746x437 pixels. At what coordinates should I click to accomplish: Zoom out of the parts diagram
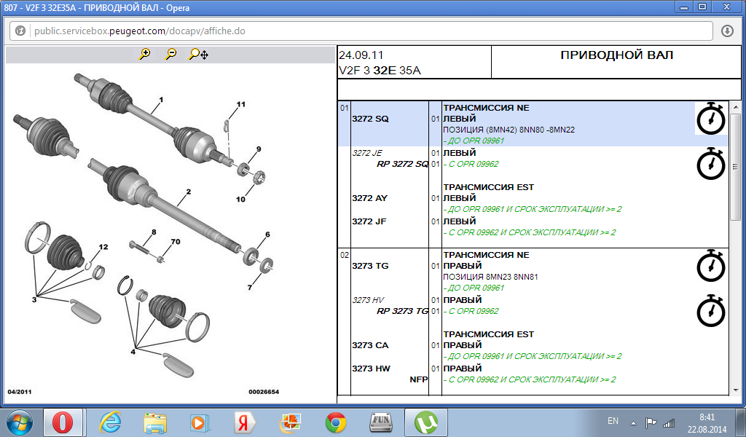coord(170,54)
